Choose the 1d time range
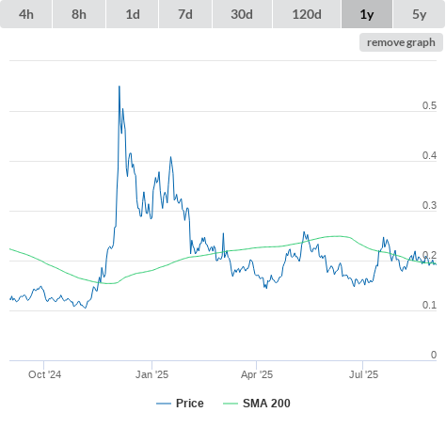This screenshot has height=428, width=446. 133,14
